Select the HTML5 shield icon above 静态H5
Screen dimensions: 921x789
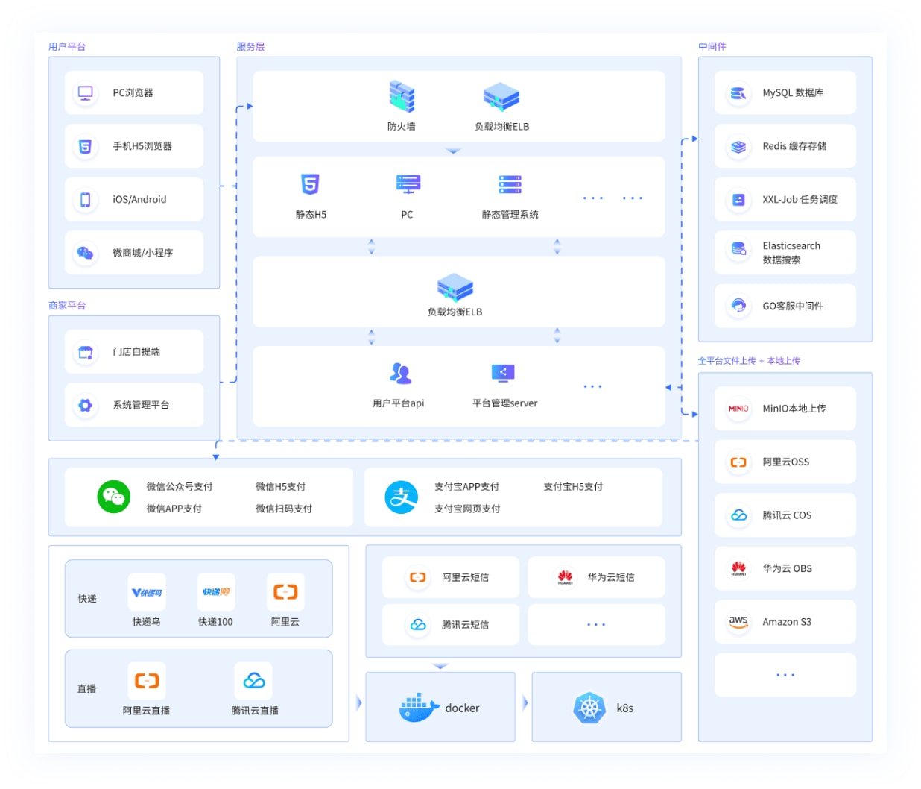click(x=310, y=183)
